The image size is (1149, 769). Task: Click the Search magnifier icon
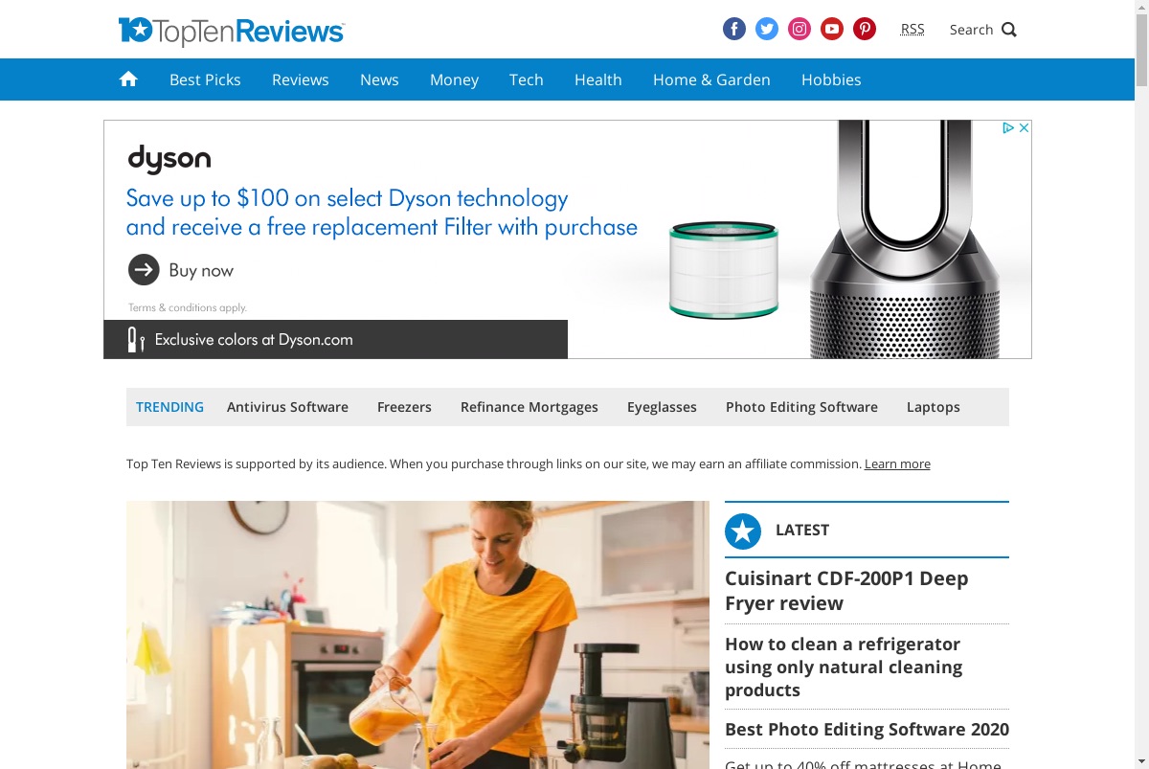1009,30
